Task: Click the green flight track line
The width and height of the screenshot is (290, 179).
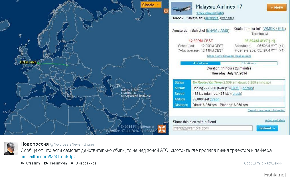Action: pos(53,64)
